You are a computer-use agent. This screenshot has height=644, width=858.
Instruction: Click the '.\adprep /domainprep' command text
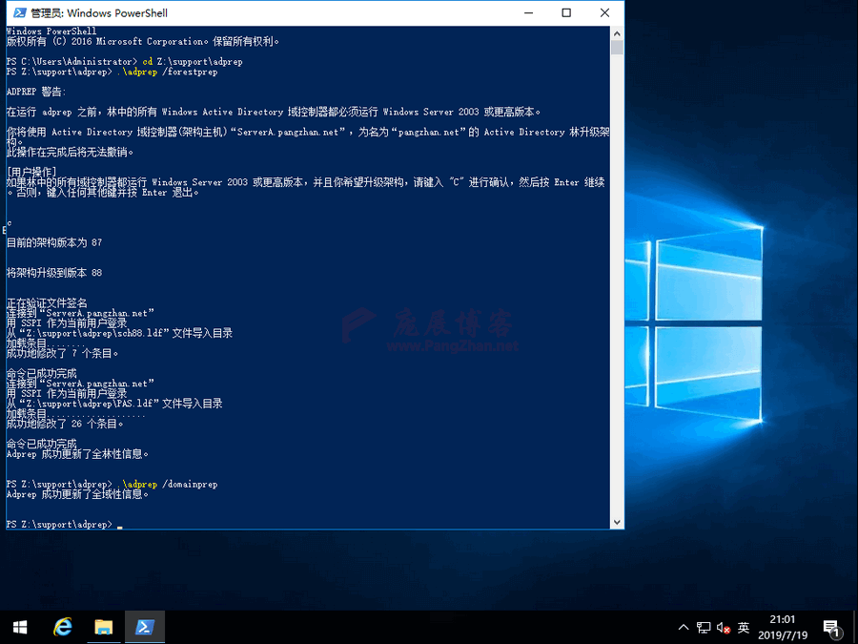pos(167,484)
